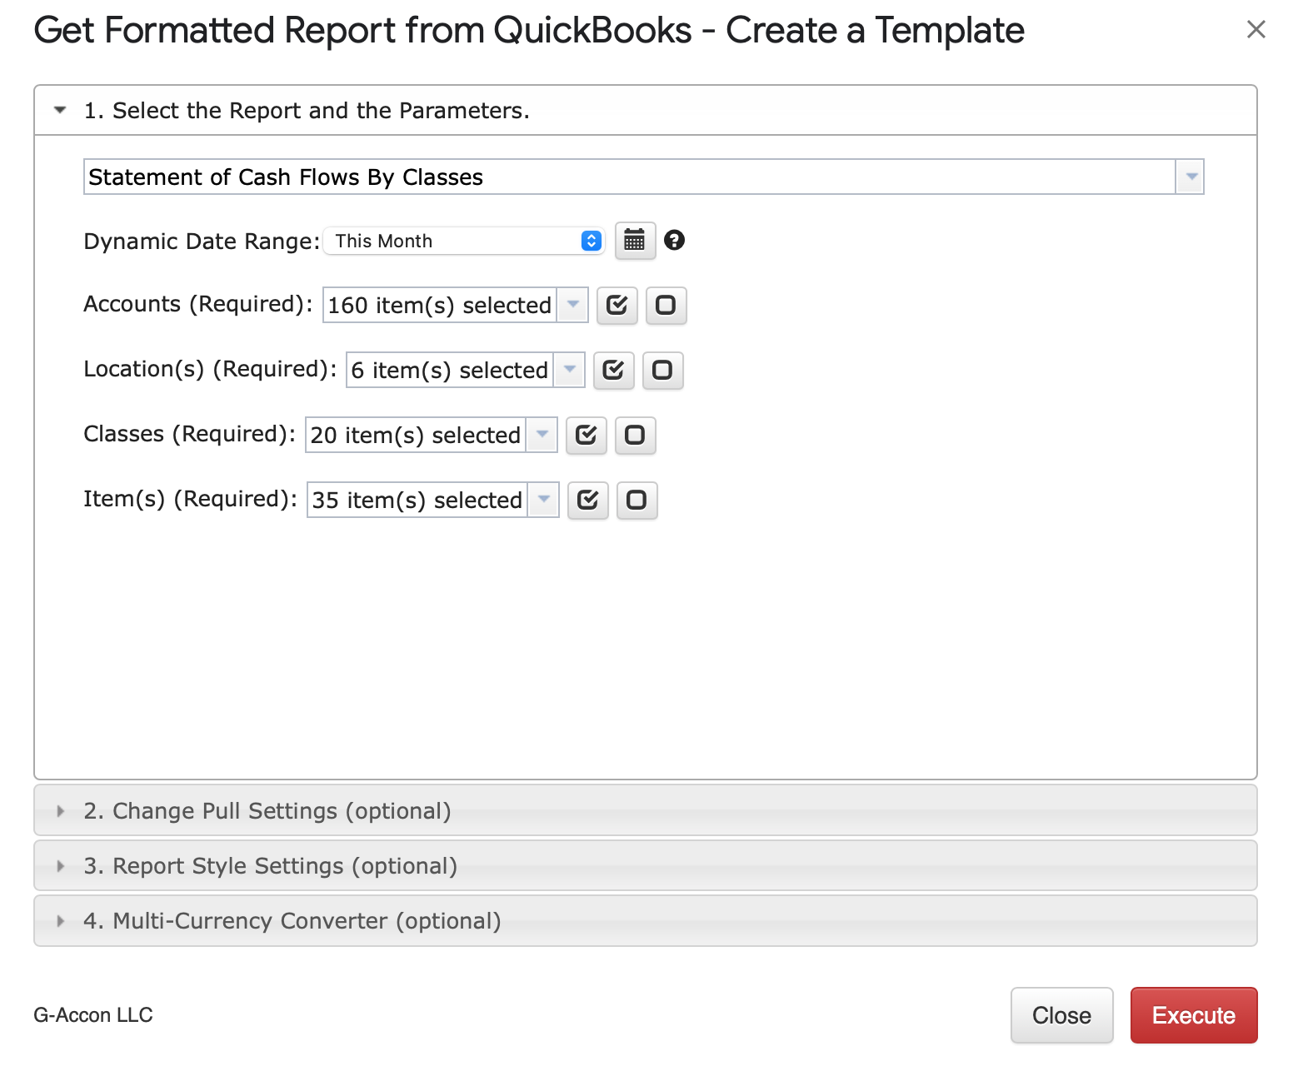Viewport: 1298px width, 1071px height.
Task: Click the Dynamic Date Range label
Action: (x=202, y=242)
